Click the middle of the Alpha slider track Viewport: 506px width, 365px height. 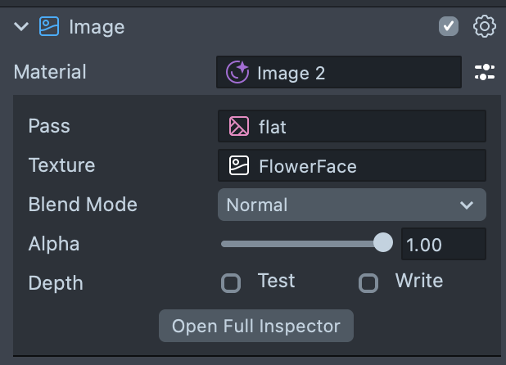click(301, 243)
